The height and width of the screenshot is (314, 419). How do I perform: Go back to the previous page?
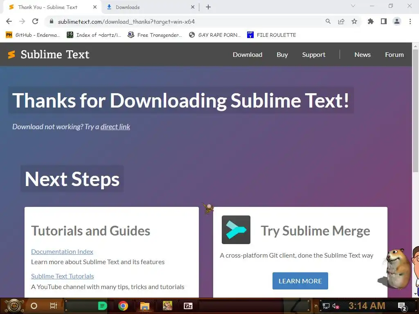[x=9, y=21]
